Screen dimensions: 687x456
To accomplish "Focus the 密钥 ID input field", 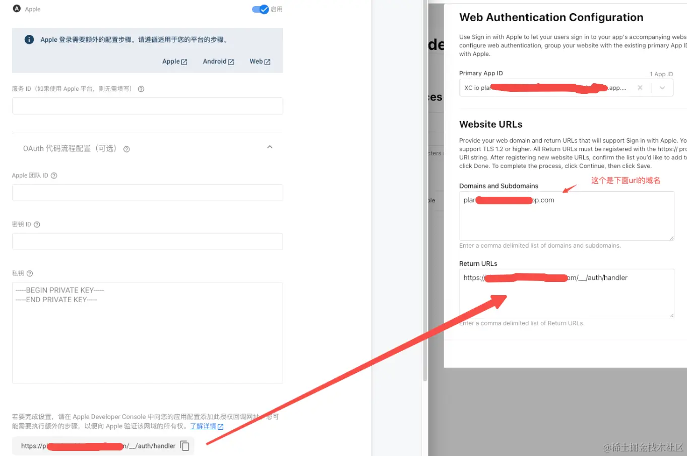I will [x=147, y=242].
